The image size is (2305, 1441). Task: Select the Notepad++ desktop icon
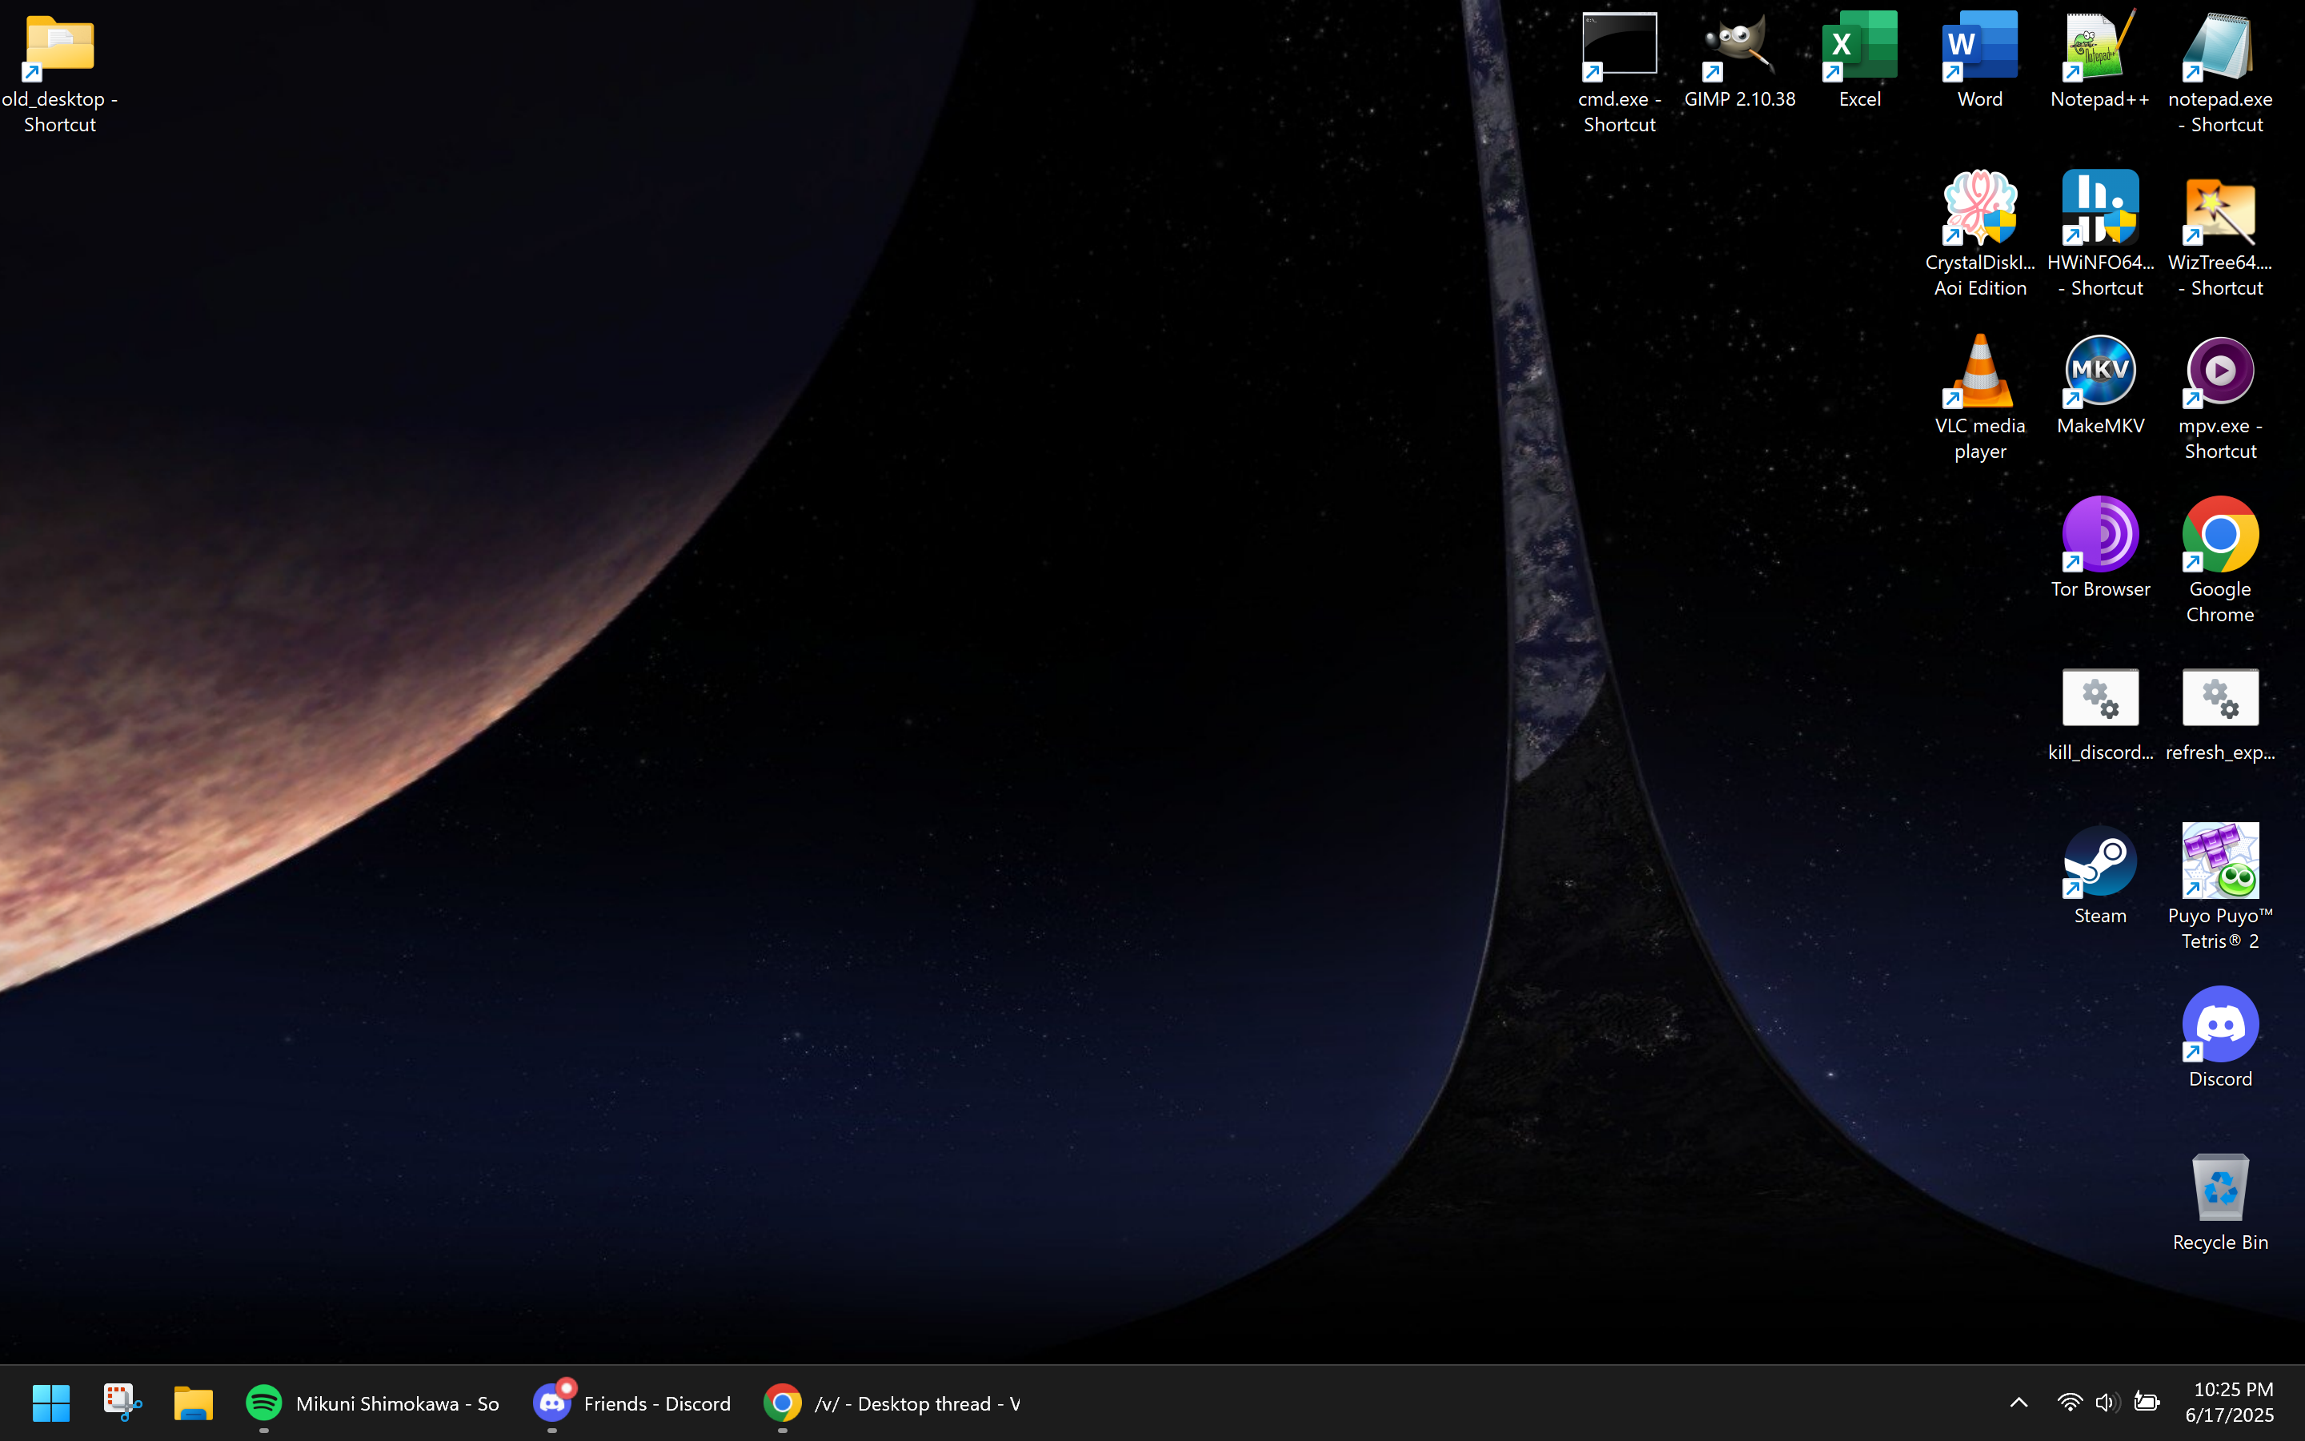tap(2099, 61)
